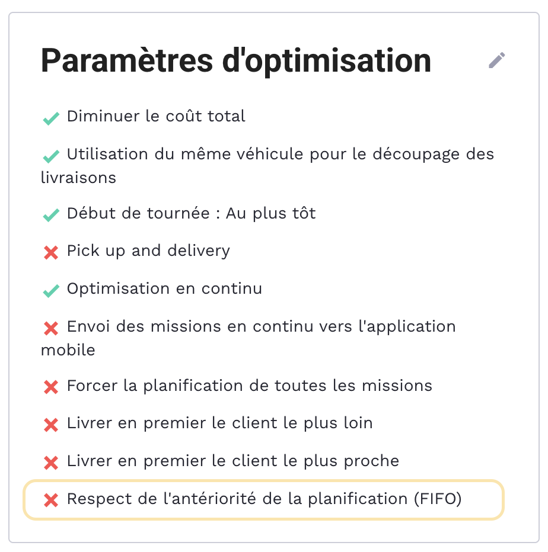Click the red cross beside Forcer la planification
This screenshot has width=548, height=552.
(51, 387)
